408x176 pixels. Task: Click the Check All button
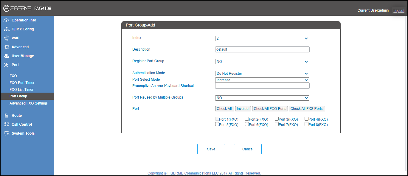(224, 109)
